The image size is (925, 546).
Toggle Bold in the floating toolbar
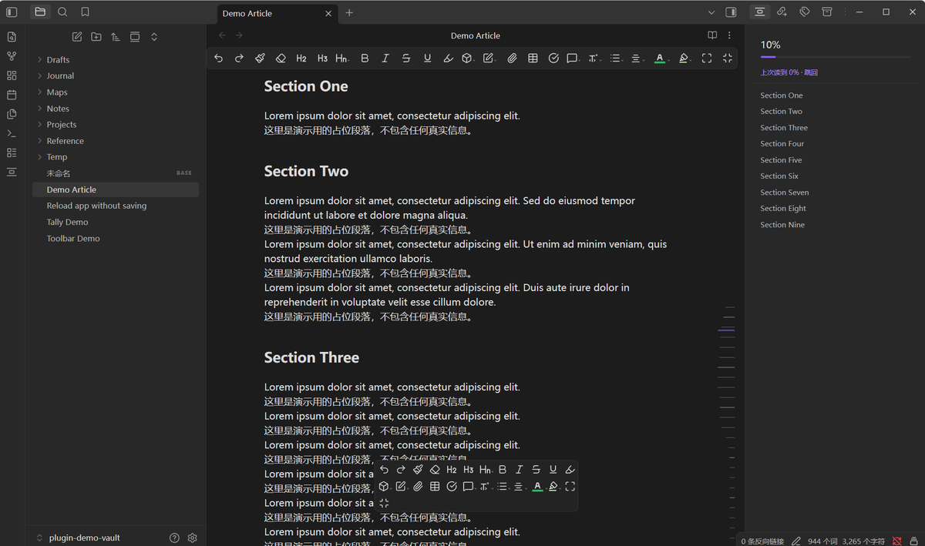coord(503,470)
